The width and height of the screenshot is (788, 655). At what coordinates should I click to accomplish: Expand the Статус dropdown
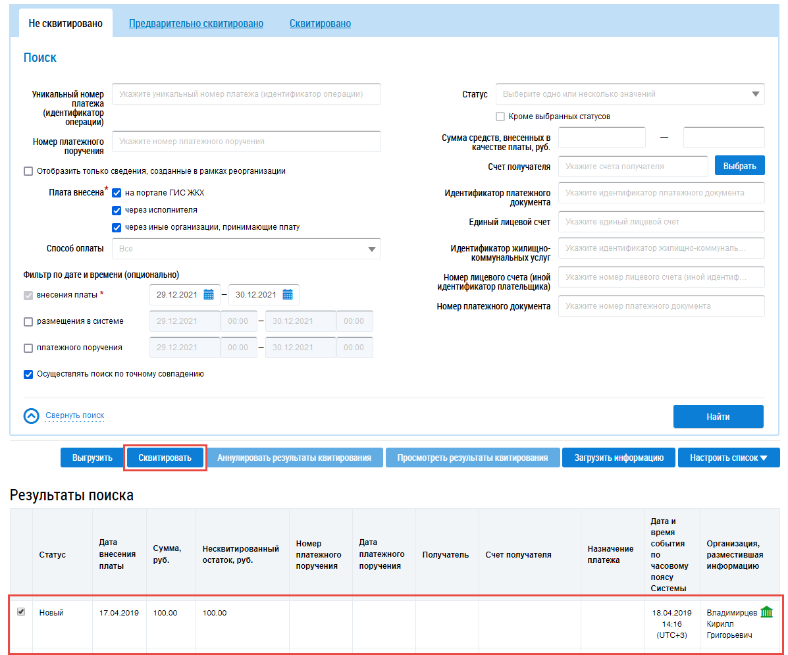[x=755, y=94]
